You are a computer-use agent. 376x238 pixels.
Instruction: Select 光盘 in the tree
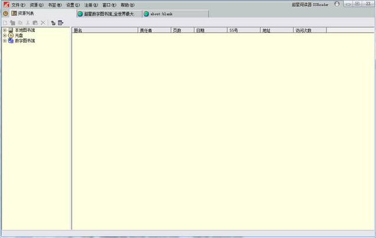point(19,35)
